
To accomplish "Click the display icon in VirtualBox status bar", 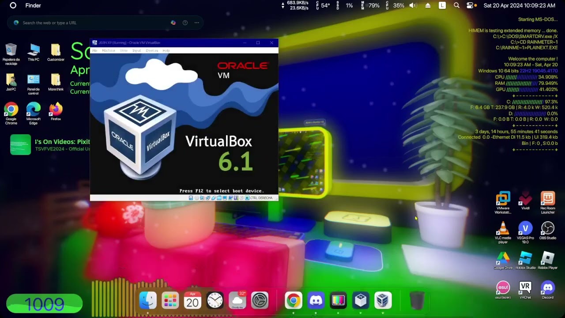I will 225,198.
